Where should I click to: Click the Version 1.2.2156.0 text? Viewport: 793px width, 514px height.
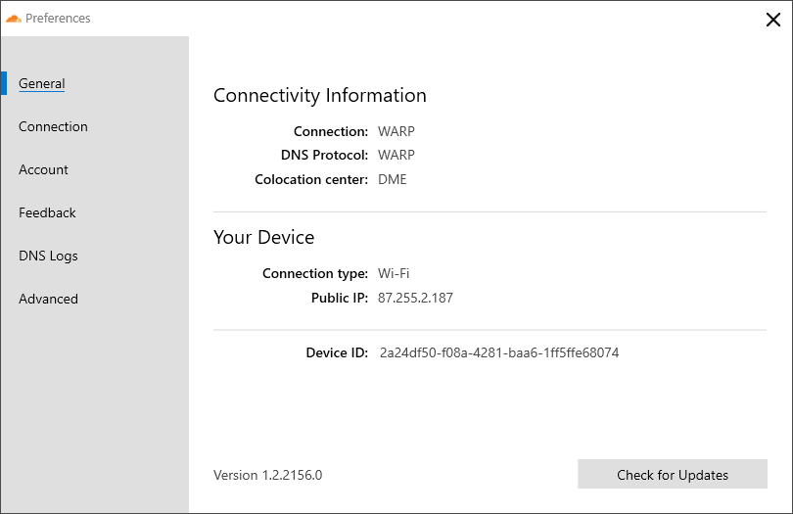[x=267, y=475]
